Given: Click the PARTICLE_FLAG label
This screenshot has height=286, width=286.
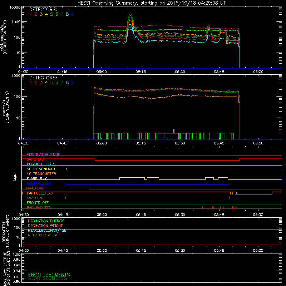Looking at the screenshot, I should coord(40,193).
